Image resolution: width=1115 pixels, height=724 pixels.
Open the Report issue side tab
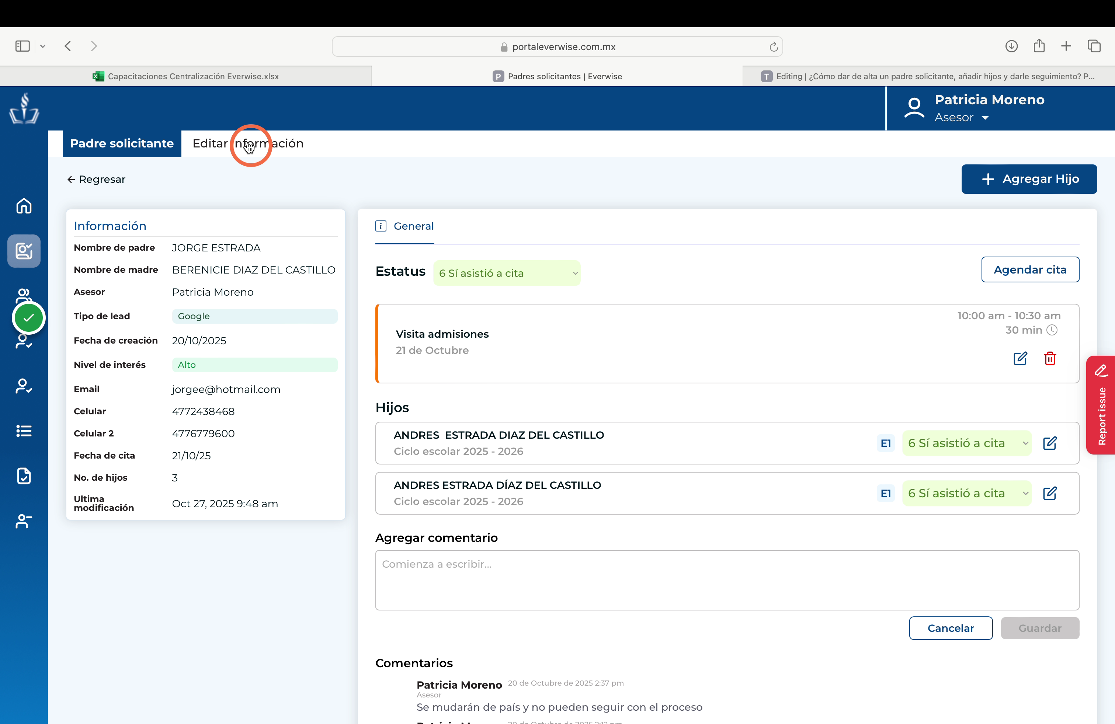click(1101, 405)
